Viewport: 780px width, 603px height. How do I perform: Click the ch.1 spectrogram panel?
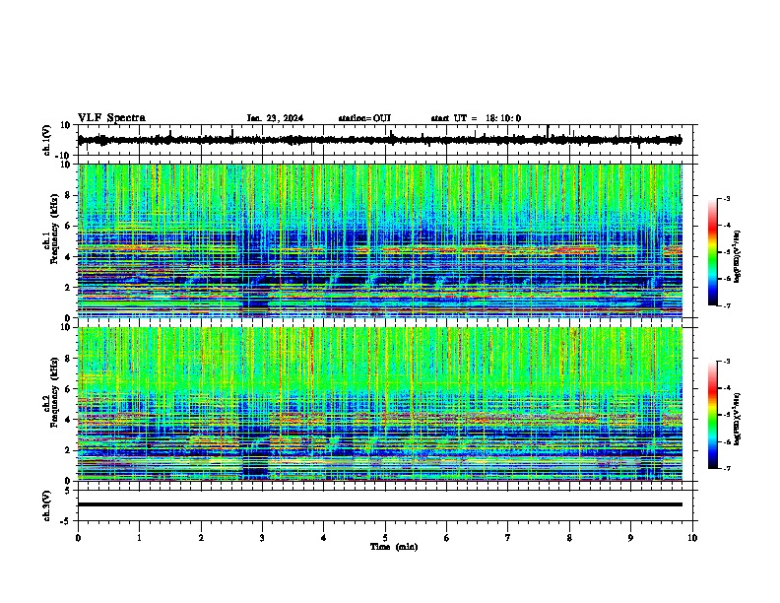(x=380, y=240)
